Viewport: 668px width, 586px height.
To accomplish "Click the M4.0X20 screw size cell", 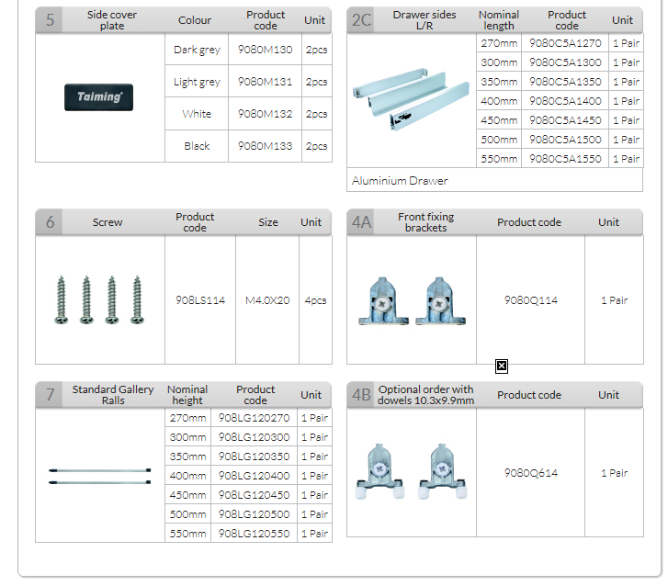I will pyautogui.click(x=267, y=300).
